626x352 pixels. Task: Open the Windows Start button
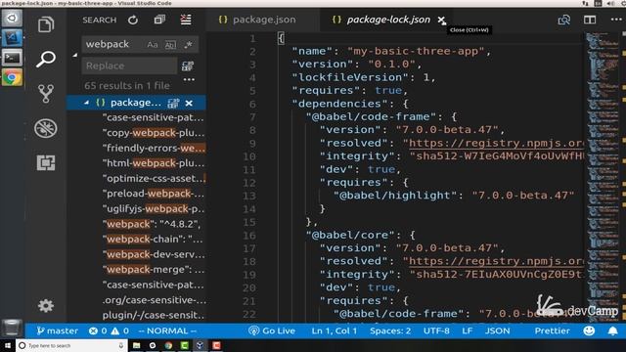7,345
